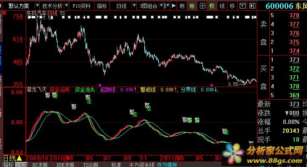Switch to the TS诊断 tab

click(x=91, y=164)
